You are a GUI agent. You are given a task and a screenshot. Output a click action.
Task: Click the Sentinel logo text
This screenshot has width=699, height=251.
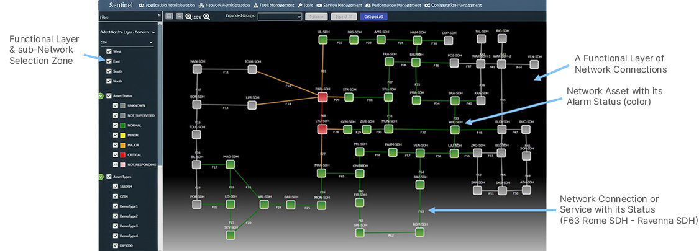[121, 6]
